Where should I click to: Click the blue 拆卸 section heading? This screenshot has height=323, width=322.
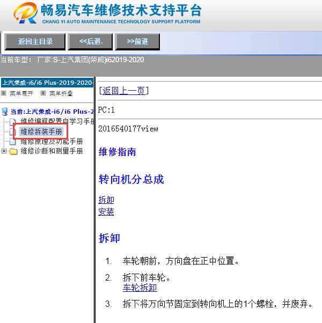pyautogui.click(x=109, y=238)
